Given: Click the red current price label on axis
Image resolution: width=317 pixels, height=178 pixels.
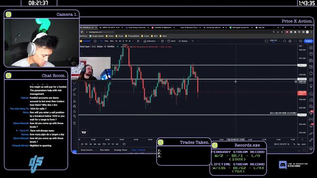Looking at the screenshot, I should [x=302, y=93].
